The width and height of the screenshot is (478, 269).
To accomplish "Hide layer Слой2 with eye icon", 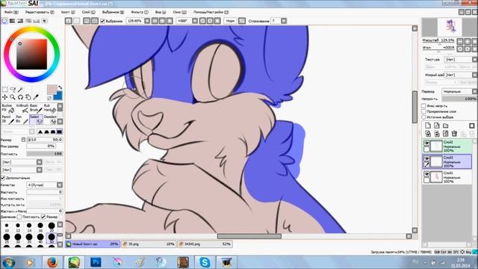I will (x=426, y=143).
